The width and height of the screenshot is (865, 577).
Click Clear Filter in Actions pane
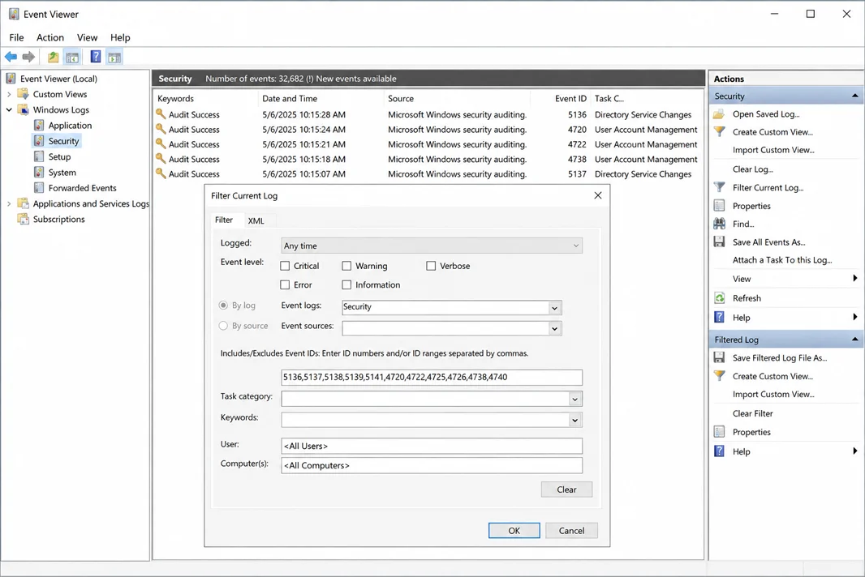[752, 413]
